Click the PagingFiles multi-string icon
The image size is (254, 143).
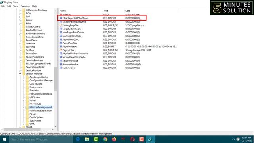[61, 50]
